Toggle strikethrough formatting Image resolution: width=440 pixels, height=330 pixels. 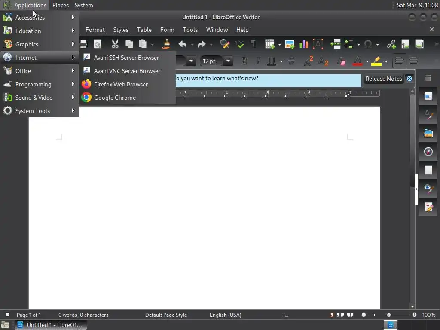click(x=291, y=61)
